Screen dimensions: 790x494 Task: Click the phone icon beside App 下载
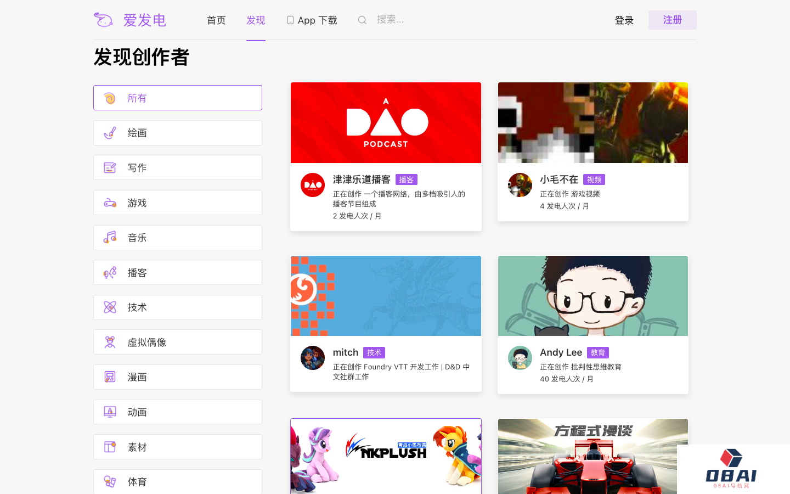pos(290,20)
